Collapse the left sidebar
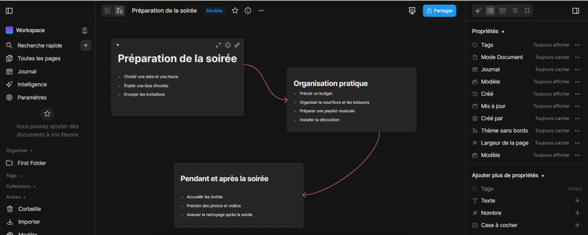The width and height of the screenshot is (588, 235). (x=9, y=10)
